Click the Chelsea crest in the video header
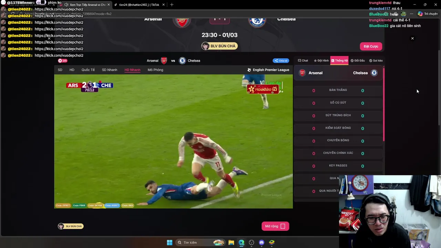The width and height of the screenshot is (441, 248). point(182,61)
